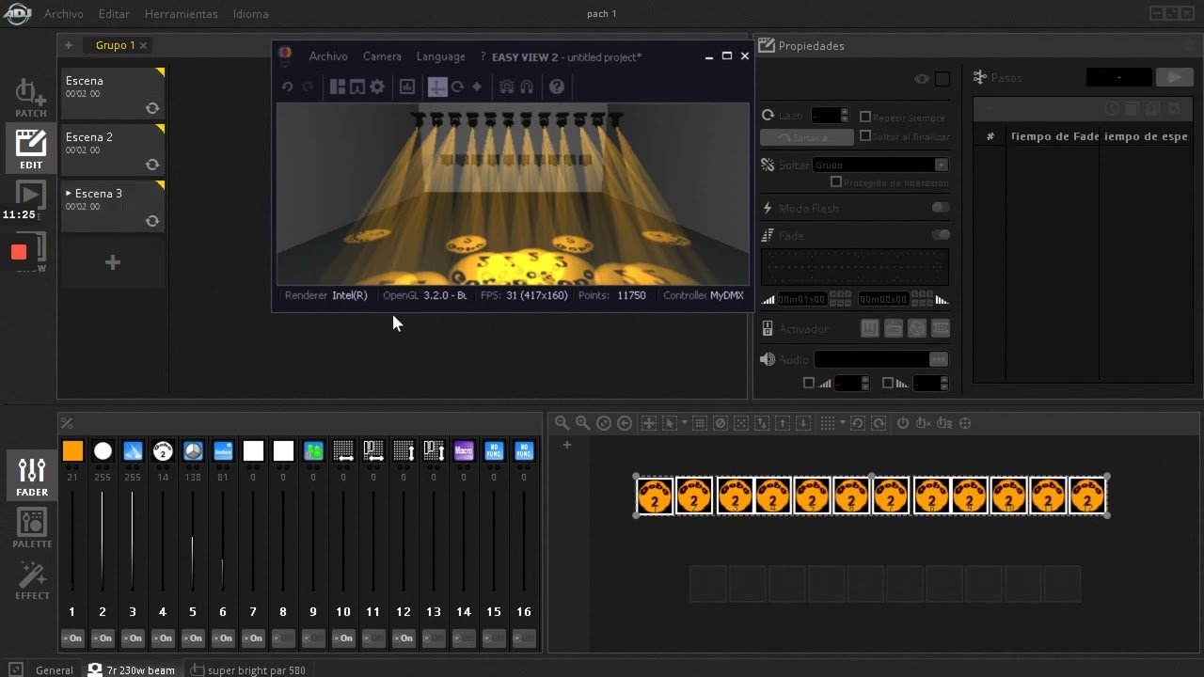Check the Saltar al finalizar checkbox

pos(865,136)
